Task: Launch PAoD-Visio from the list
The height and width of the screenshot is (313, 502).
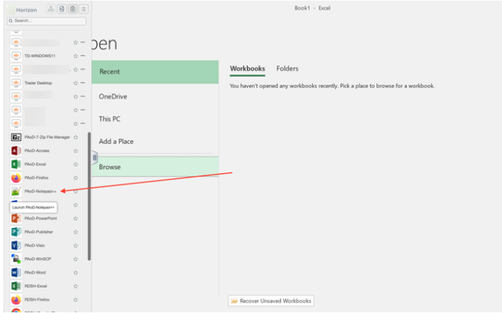Action: pyautogui.click(x=16, y=245)
